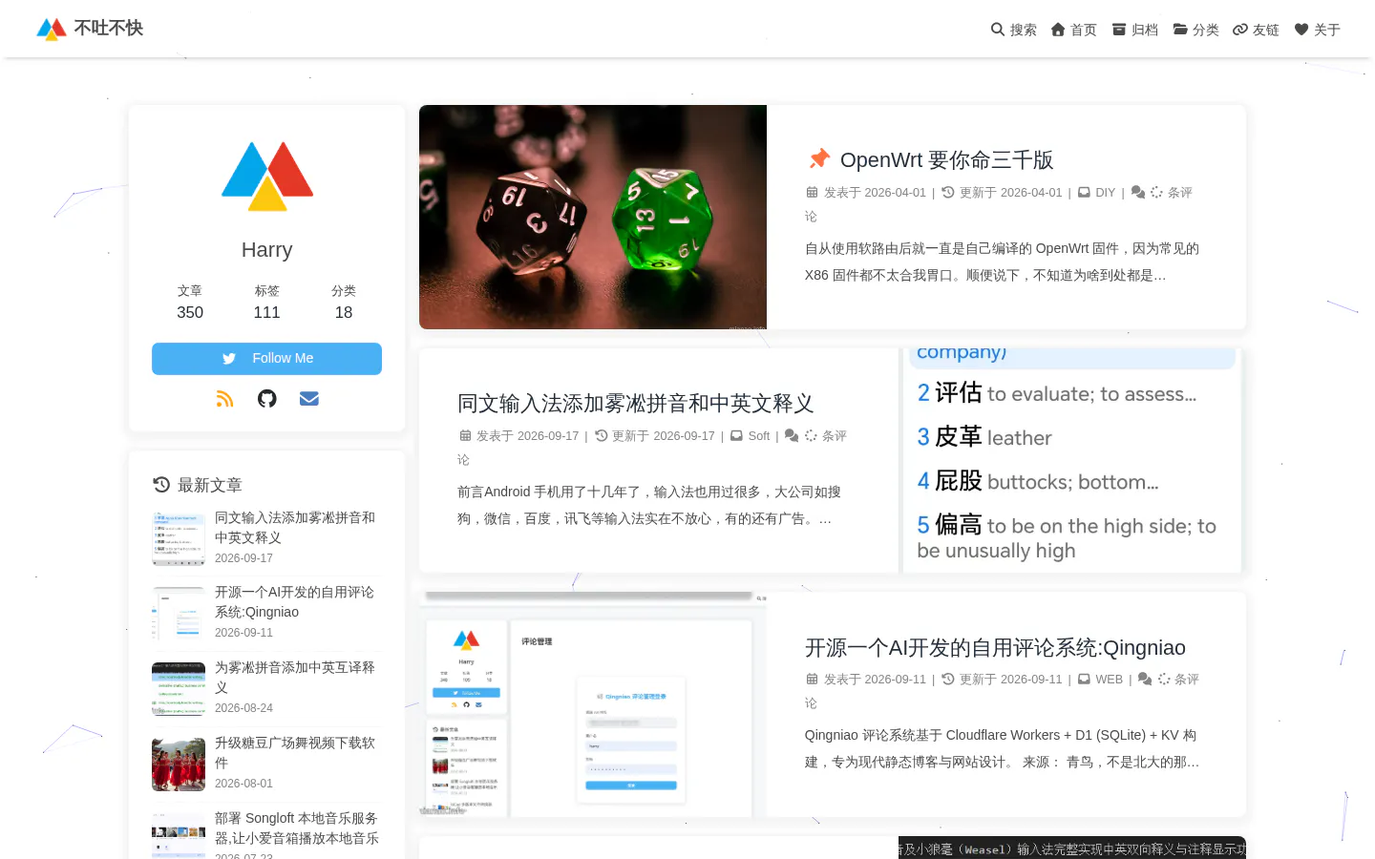Click the sidebar date 2026-08-24

pyautogui.click(x=243, y=708)
